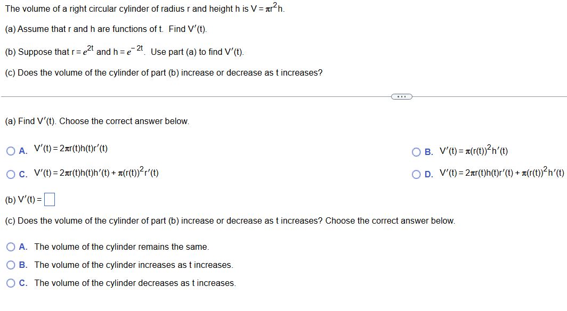Select radio button A for part (a)
Screen dimensions: 567x311
(10, 151)
